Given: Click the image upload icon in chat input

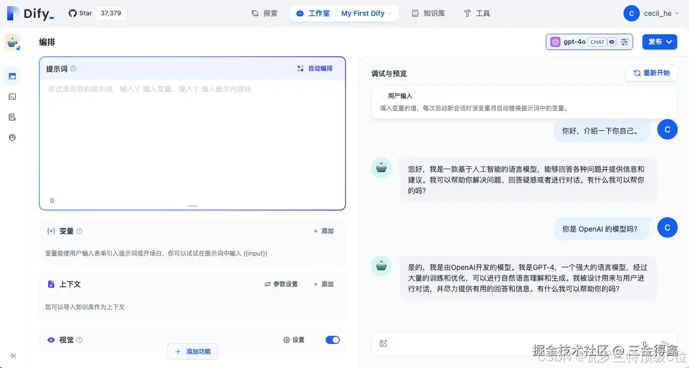Looking at the screenshot, I should tap(383, 343).
